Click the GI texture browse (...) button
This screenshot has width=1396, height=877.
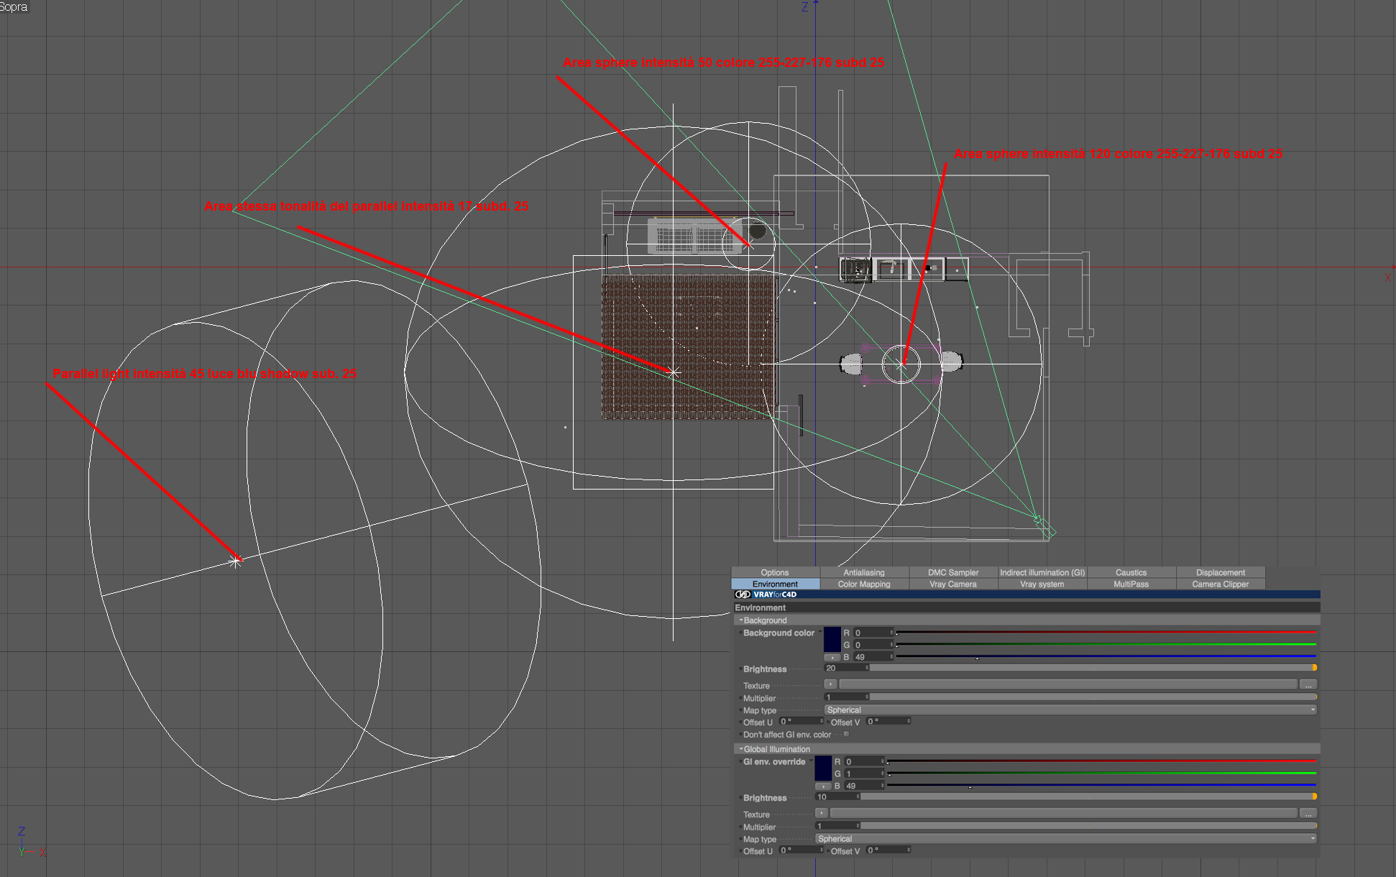tap(1308, 813)
